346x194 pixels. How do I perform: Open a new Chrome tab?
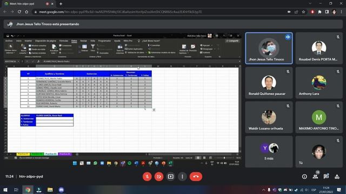point(61,4)
